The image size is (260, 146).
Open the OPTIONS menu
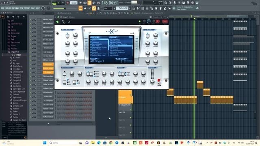[x=27, y=8]
